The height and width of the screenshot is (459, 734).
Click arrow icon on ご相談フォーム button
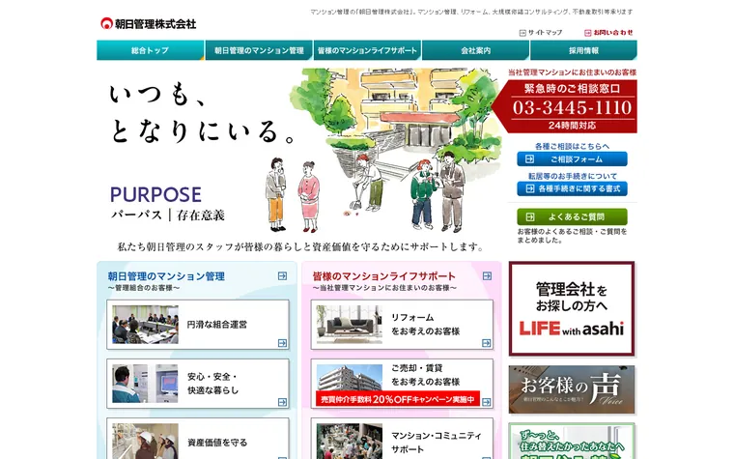[529, 159]
